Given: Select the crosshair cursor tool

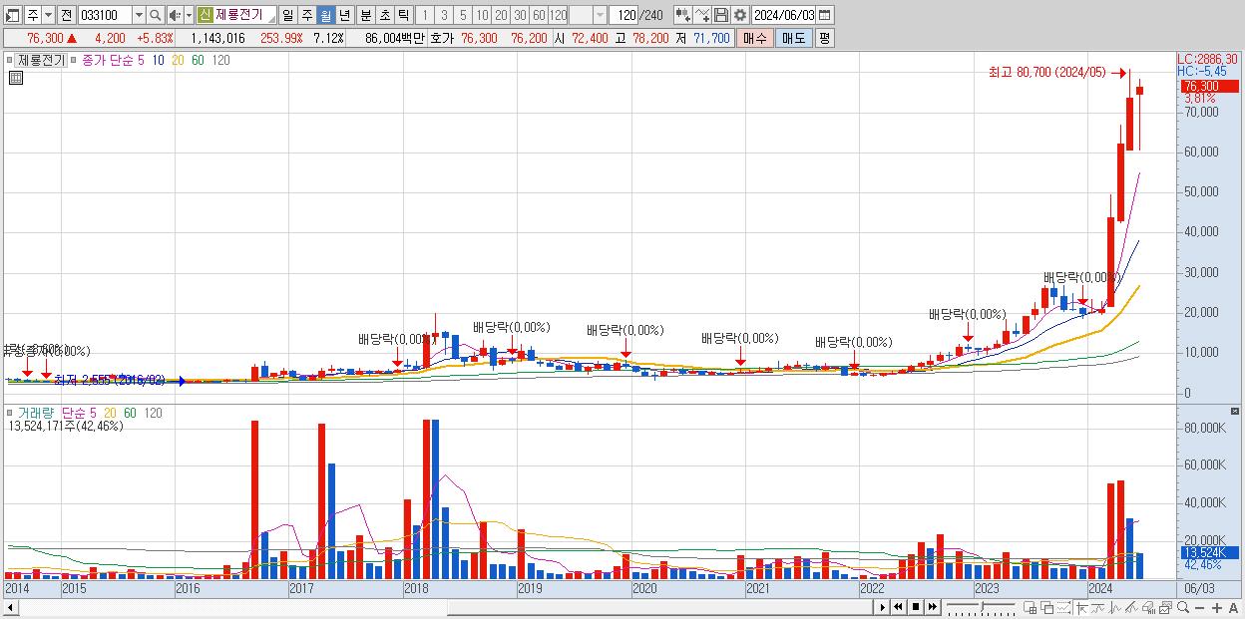Looking at the screenshot, I should [x=1082, y=607].
